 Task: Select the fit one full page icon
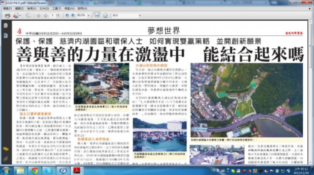tap(105, 15)
